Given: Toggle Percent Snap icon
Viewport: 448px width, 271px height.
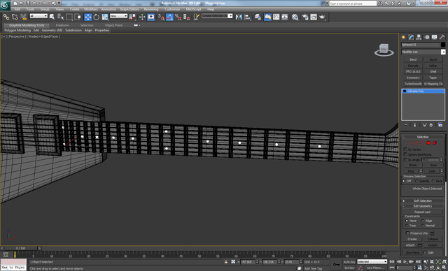Looking at the screenshot, I should (x=178, y=17).
